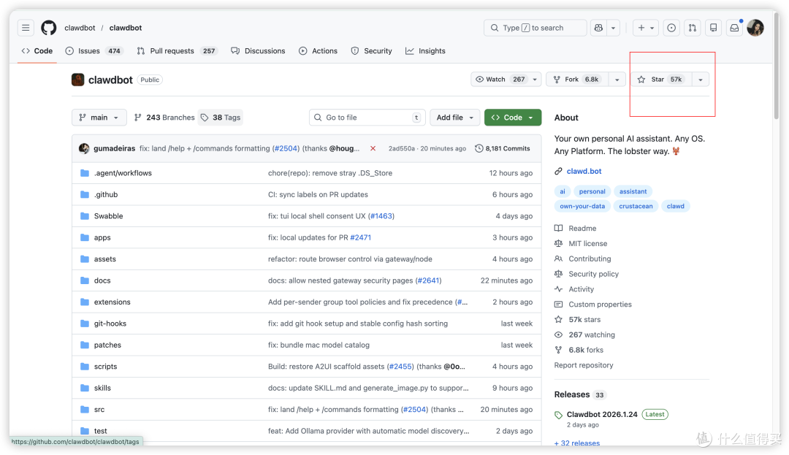Open the green Code dropdown
This screenshot has width=789, height=455.
pos(513,117)
